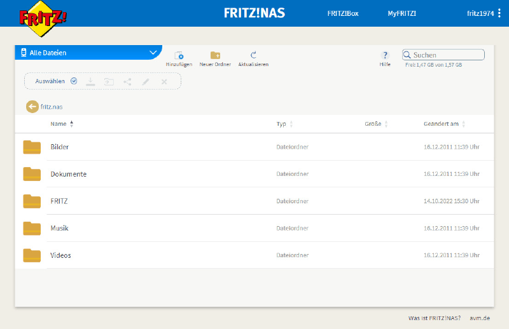
Task: Click the storage device icon beside Alle Dateien
Action: coord(24,53)
